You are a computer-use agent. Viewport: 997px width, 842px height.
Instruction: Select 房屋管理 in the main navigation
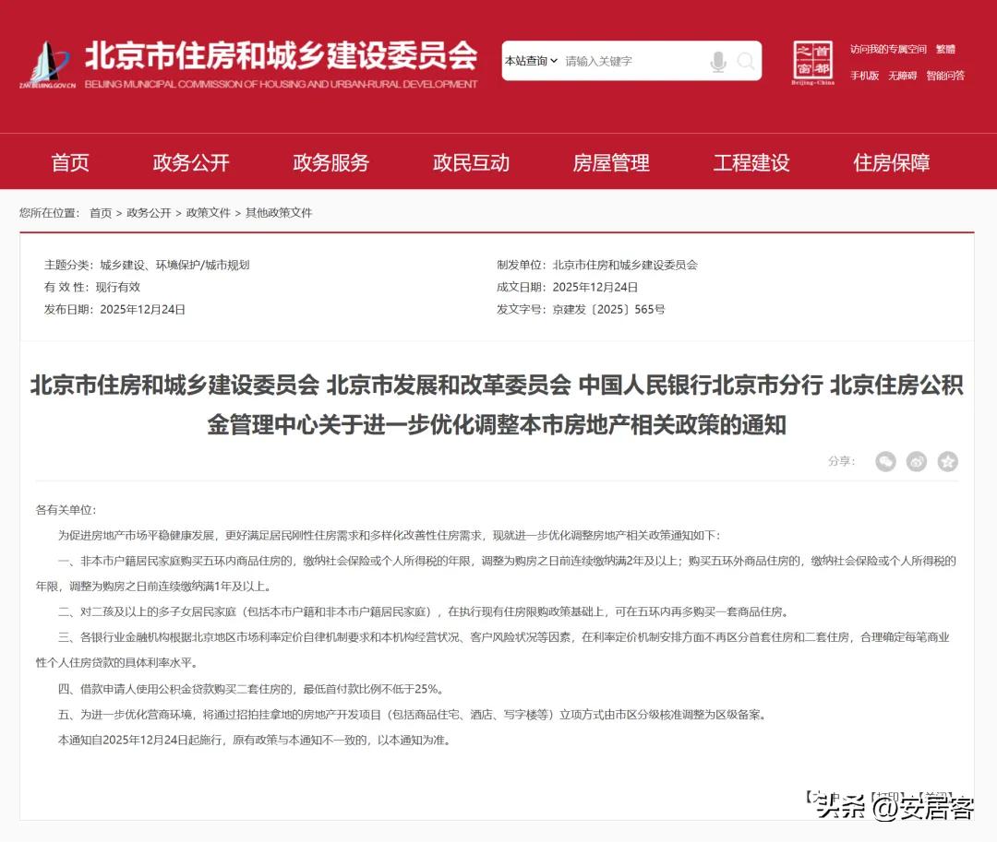[x=611, y=163]
